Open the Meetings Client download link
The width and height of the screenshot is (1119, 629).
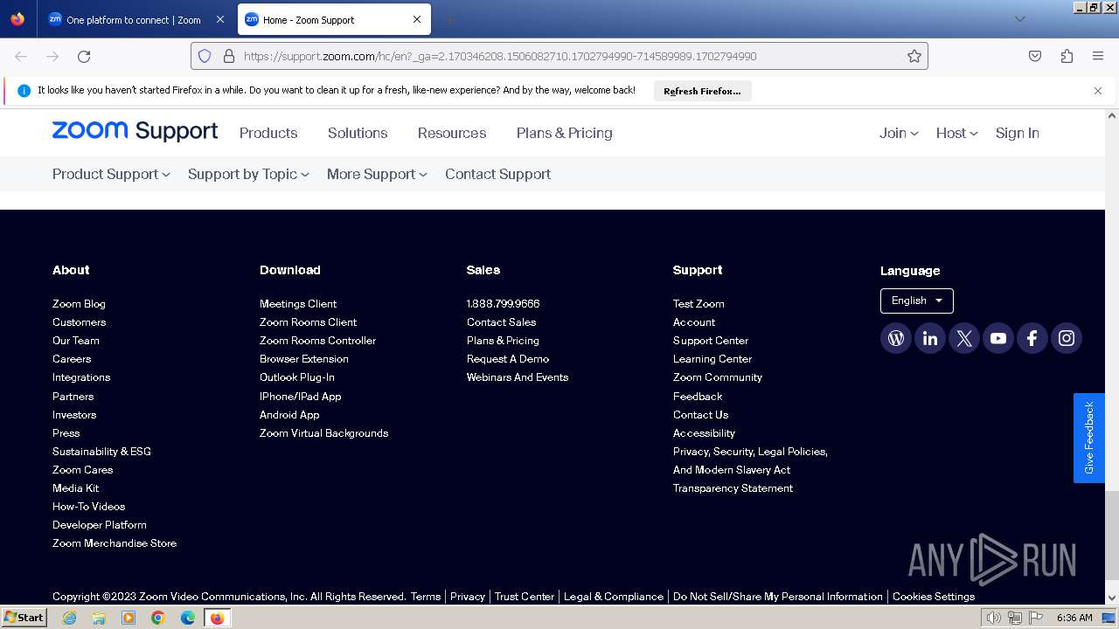(x=298, y=303)
